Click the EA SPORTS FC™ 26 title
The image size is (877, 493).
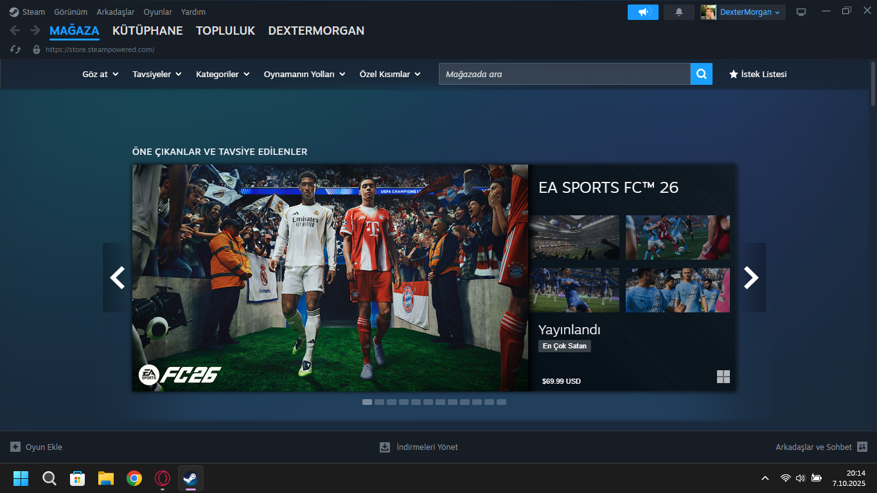click(x=608, y=188)
